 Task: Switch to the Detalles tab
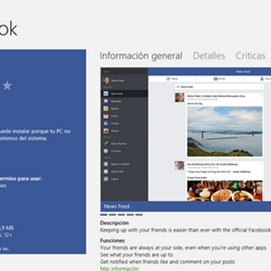[x=209, y=56]
